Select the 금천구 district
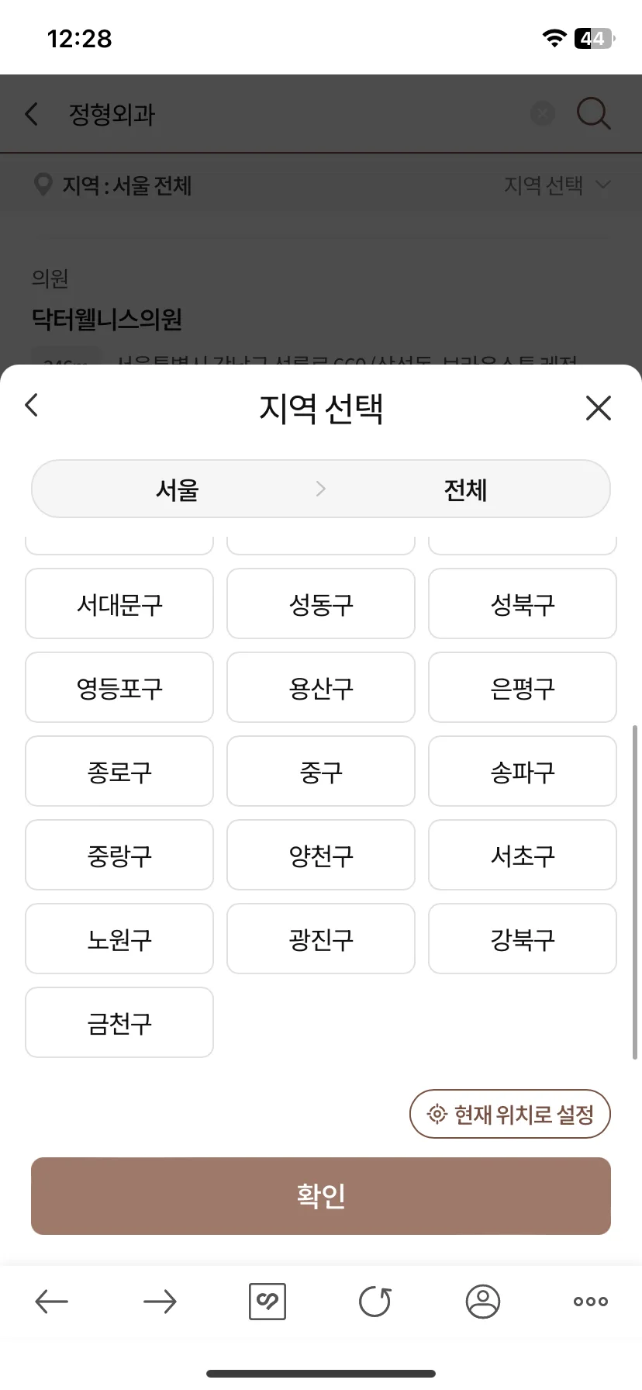 coord(119,1022)
